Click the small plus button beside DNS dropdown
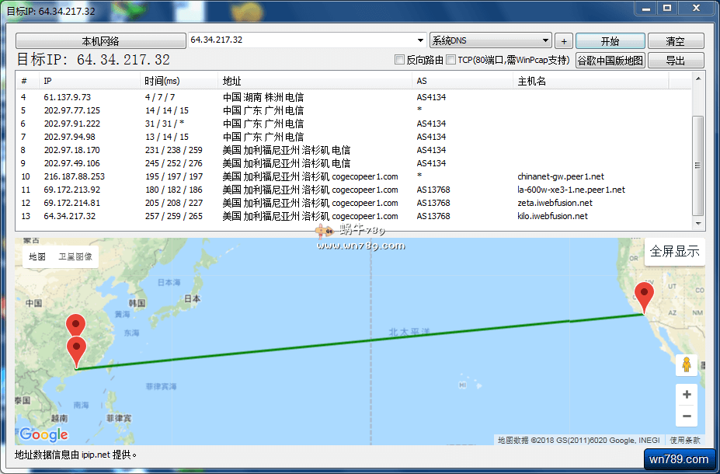Image resolution: width=720 pixels, height=474 pixels. tap(564, 41)
